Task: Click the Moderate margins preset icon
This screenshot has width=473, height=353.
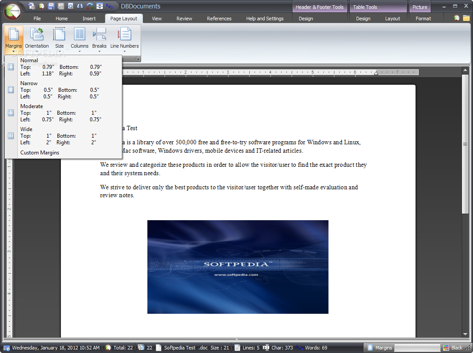Action: coord(11,113)
